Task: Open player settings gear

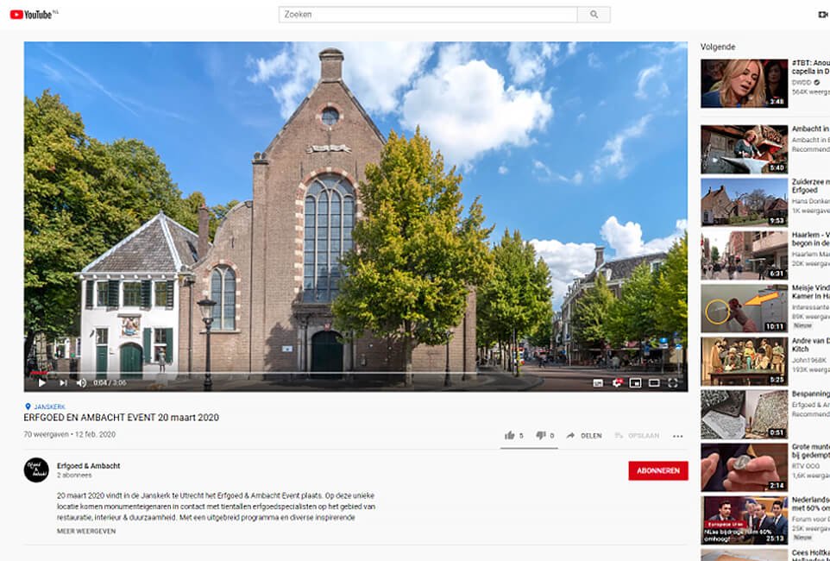Action: coord(617,382)
